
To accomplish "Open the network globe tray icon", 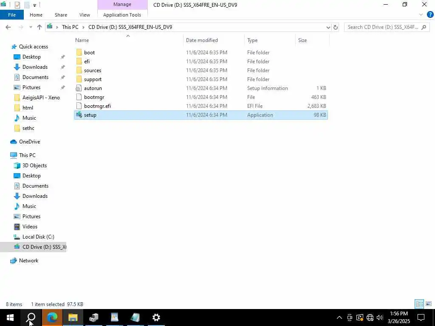I will [370, 318].
